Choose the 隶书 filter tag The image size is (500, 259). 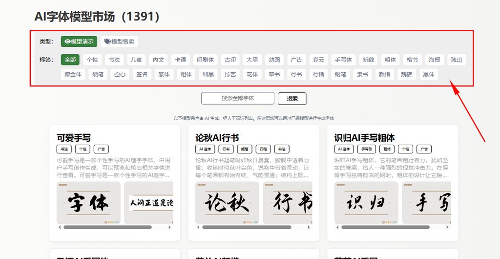363,74
